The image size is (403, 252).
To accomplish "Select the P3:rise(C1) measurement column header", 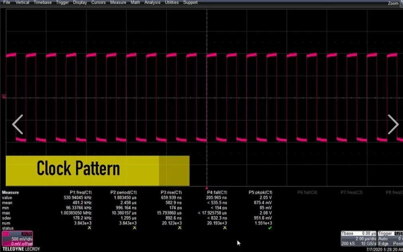I will (x=171, y=192).
